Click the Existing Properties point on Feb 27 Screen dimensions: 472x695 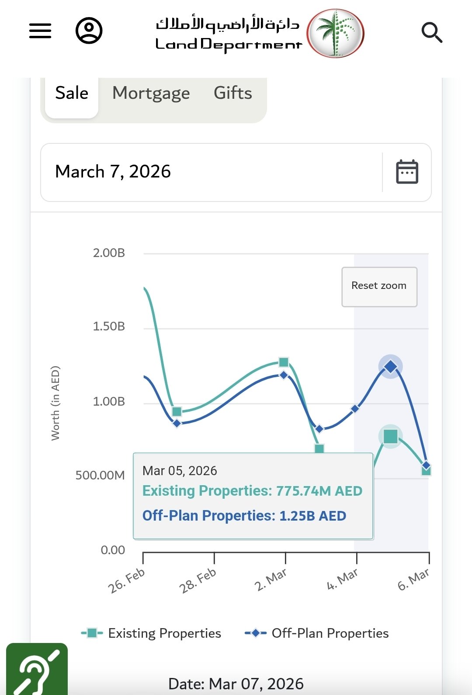tap(177, 411)
